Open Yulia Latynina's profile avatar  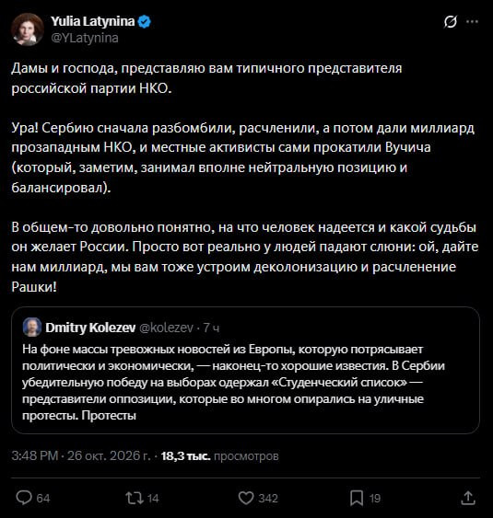pyautogui.click(x=28, y=29)
